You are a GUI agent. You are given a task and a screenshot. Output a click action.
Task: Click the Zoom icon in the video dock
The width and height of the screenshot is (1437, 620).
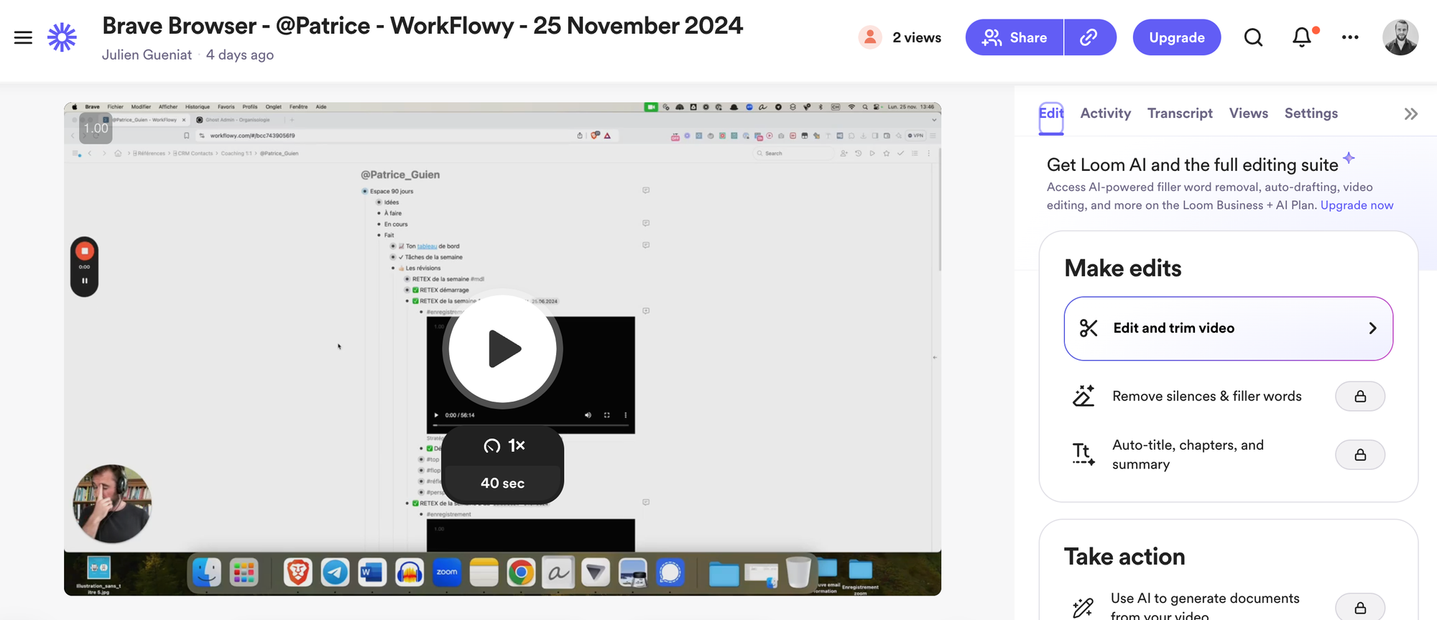(447, 573)
